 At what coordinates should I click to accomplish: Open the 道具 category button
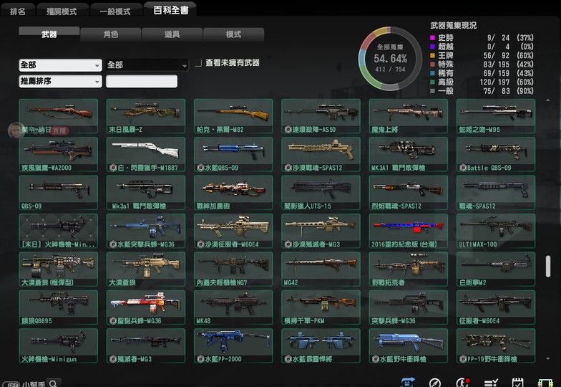coord(172,34)
